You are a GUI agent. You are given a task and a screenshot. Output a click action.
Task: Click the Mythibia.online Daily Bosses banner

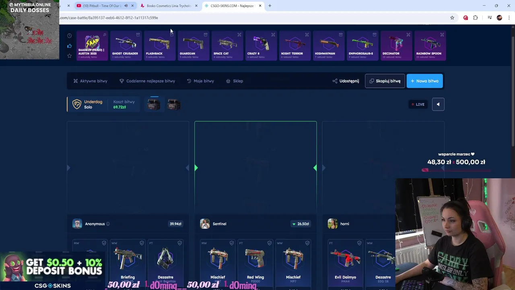pyautogui.click(x=30, y=30)
